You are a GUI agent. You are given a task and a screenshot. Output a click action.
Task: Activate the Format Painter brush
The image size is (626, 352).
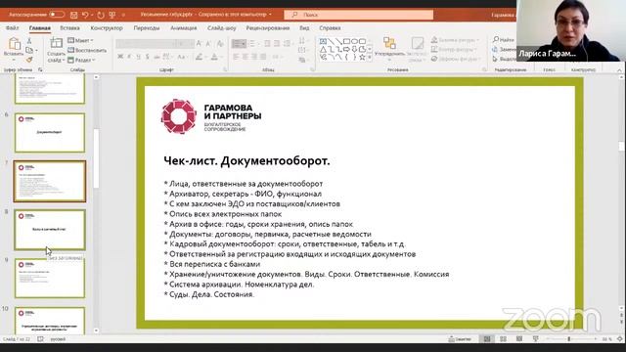click(29, 60)
